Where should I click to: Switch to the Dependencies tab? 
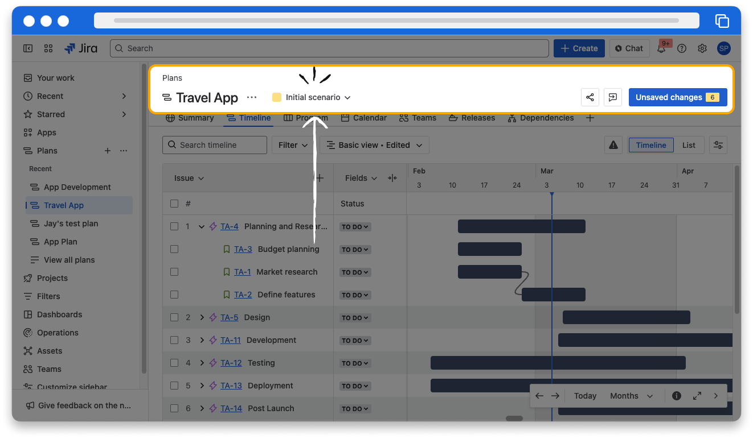pos(541,118)
